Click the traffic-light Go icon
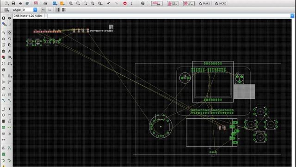 pyautogui.click(x=131, y=3)
